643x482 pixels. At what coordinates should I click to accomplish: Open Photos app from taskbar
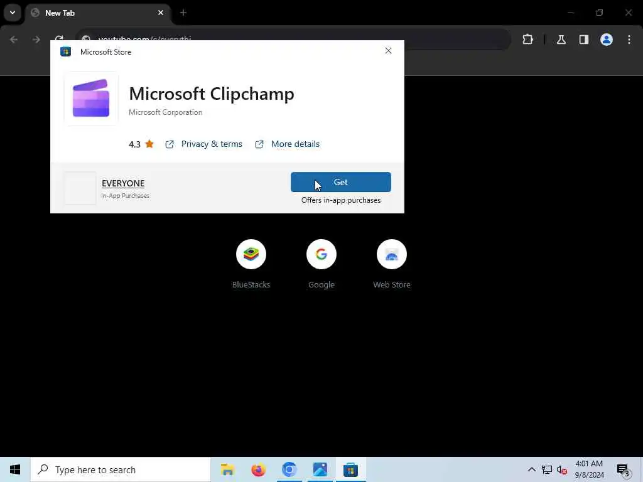pos(320,469)
